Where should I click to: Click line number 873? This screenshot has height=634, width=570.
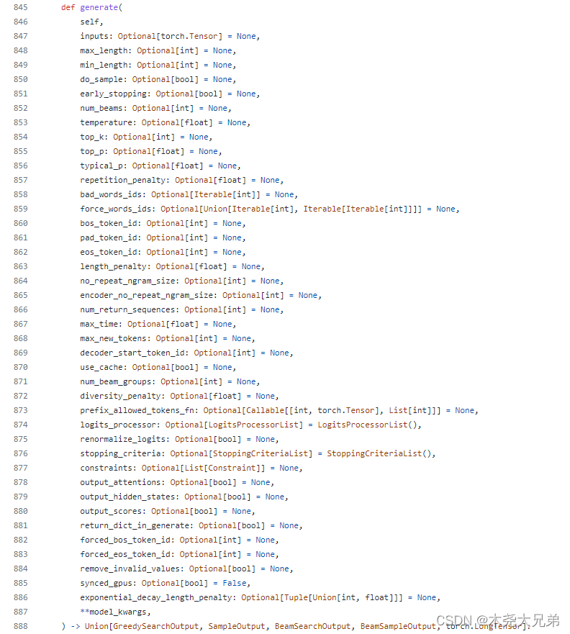pyautogui.click(x=21, y=410)
